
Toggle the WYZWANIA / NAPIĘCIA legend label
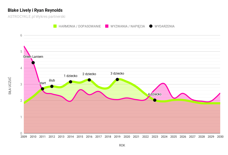coord(128,26)
